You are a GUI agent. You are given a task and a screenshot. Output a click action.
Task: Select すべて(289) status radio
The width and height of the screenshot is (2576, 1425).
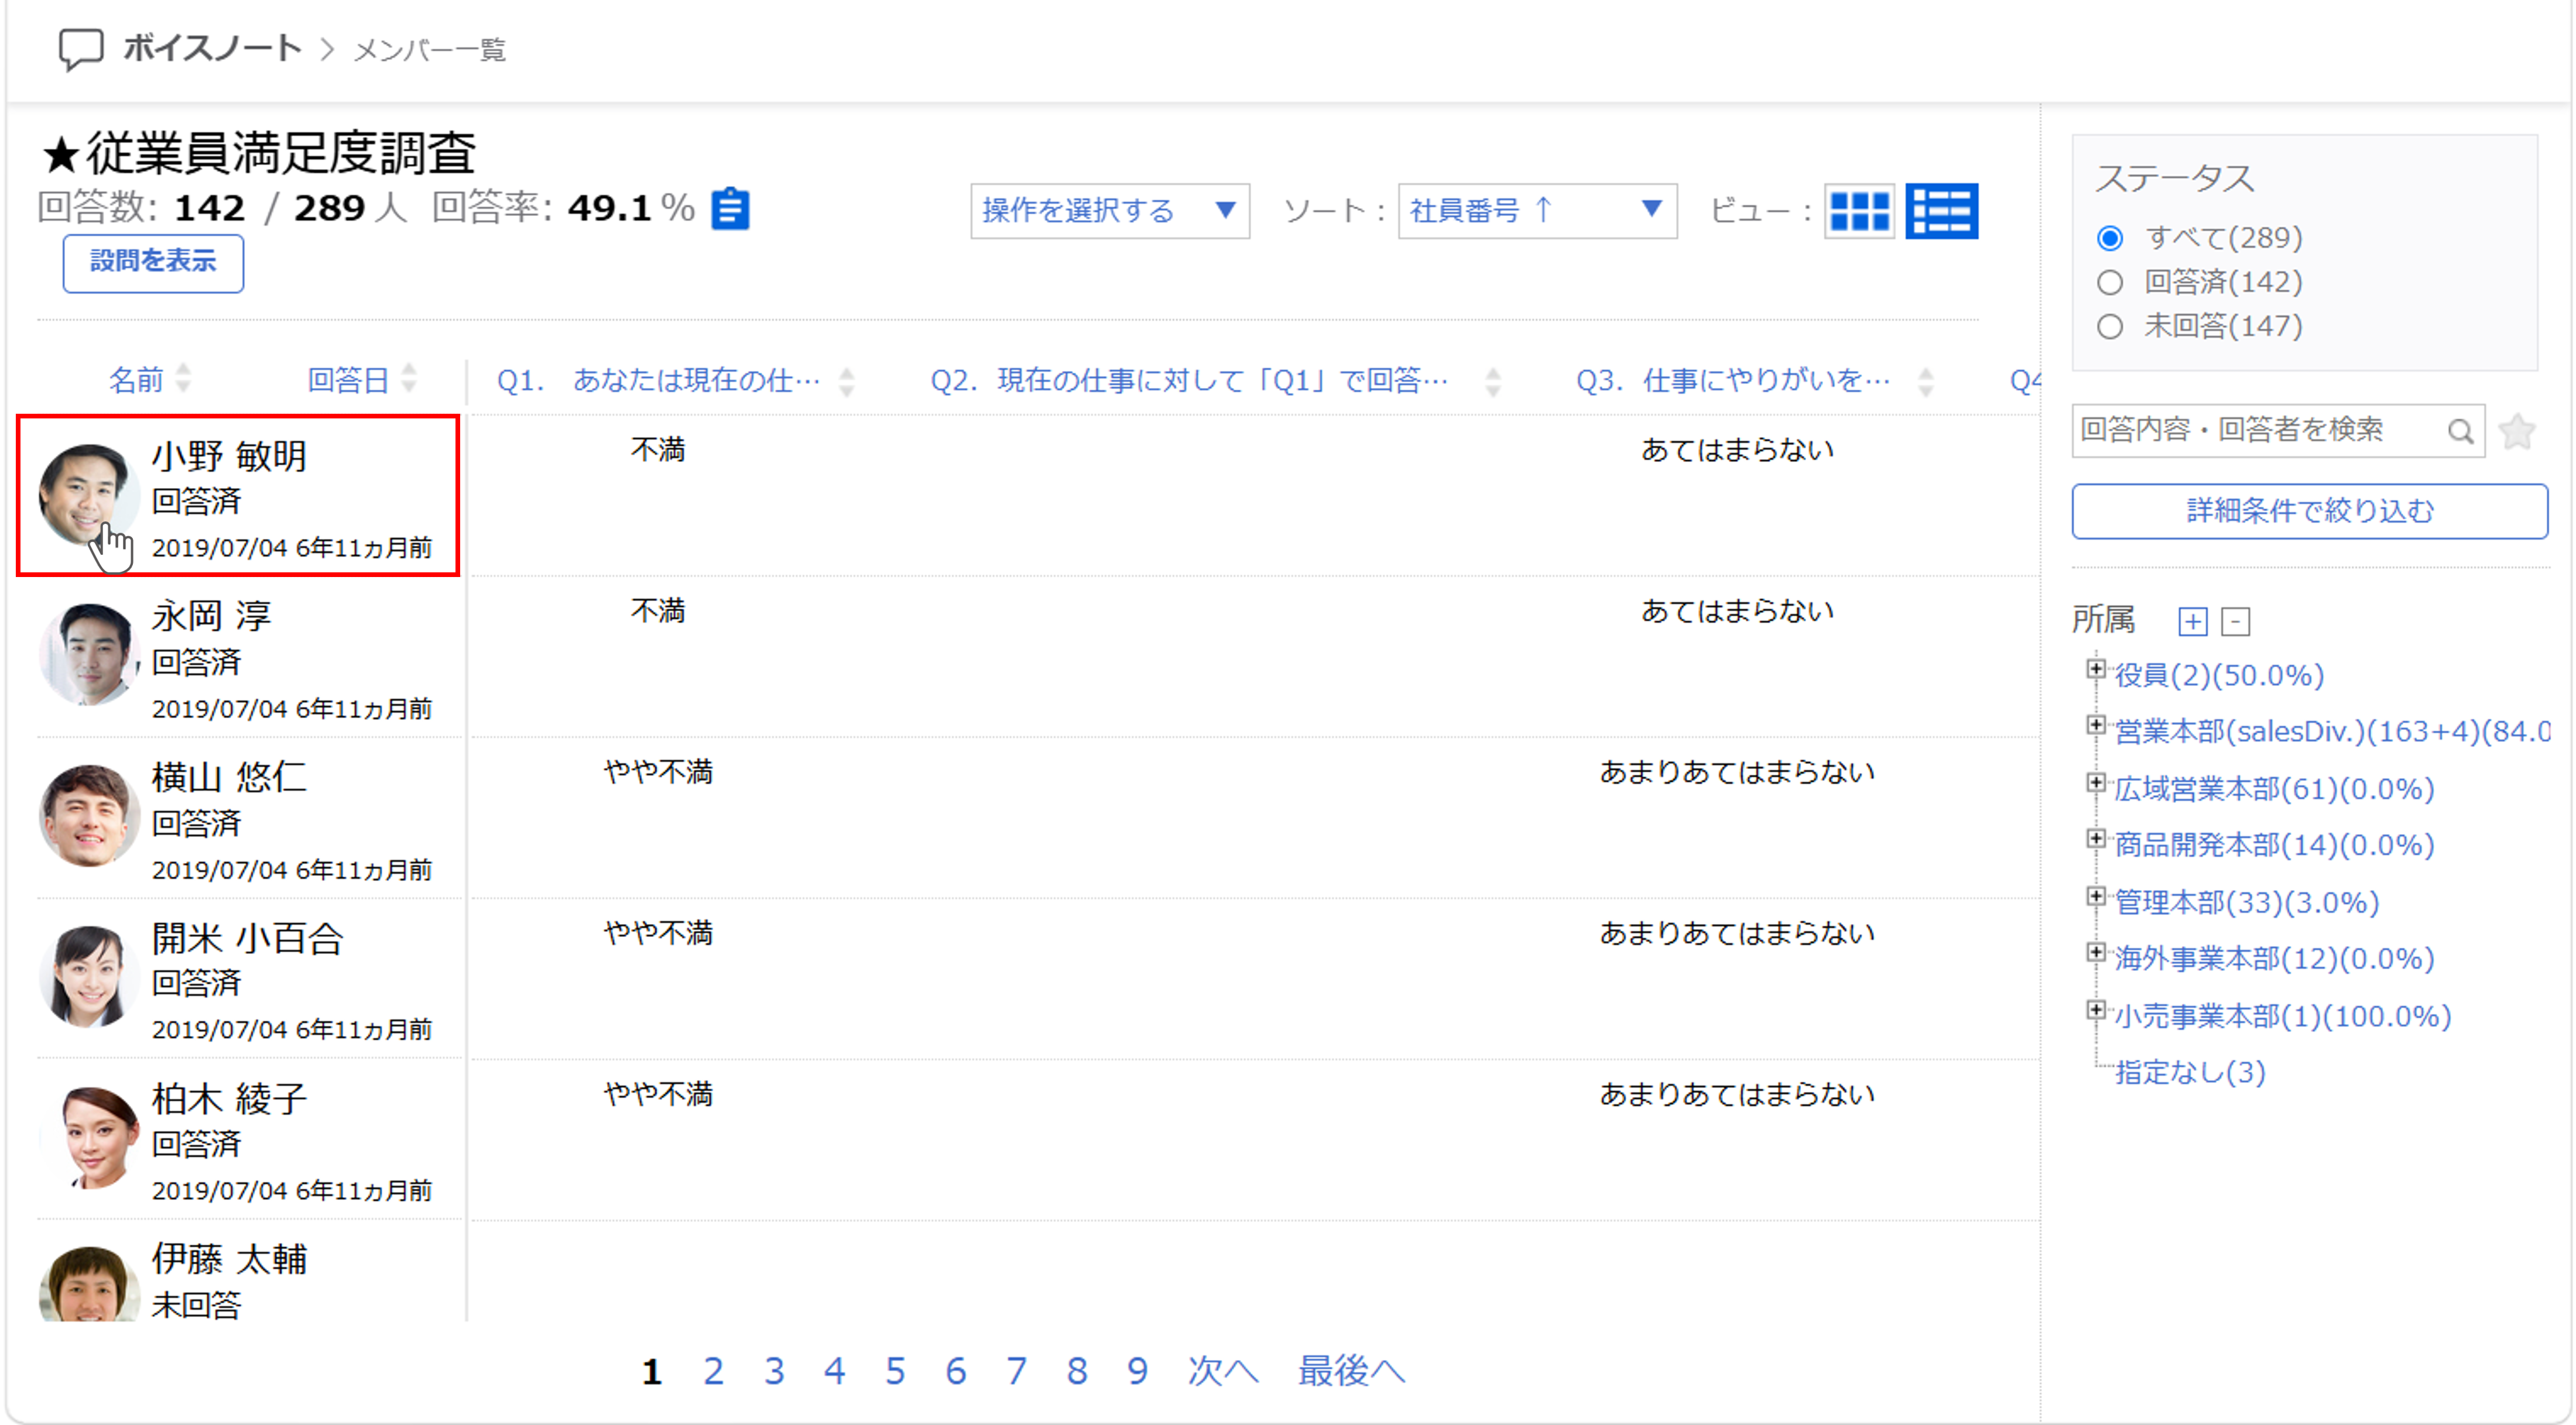[2109, 238]
